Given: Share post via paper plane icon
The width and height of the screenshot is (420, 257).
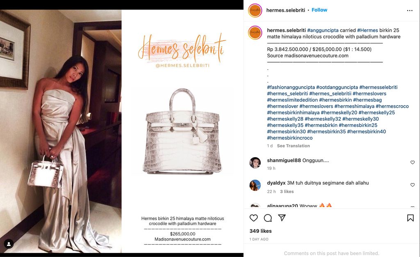Looking at the screenshot, I should pos(282,218).
